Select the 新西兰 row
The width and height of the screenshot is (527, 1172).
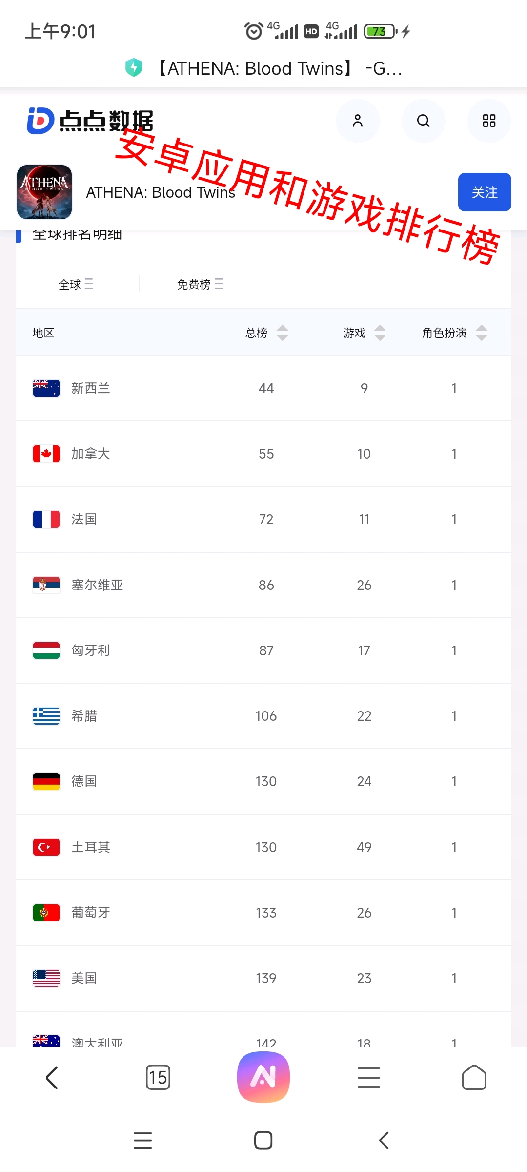pos(263,388)
